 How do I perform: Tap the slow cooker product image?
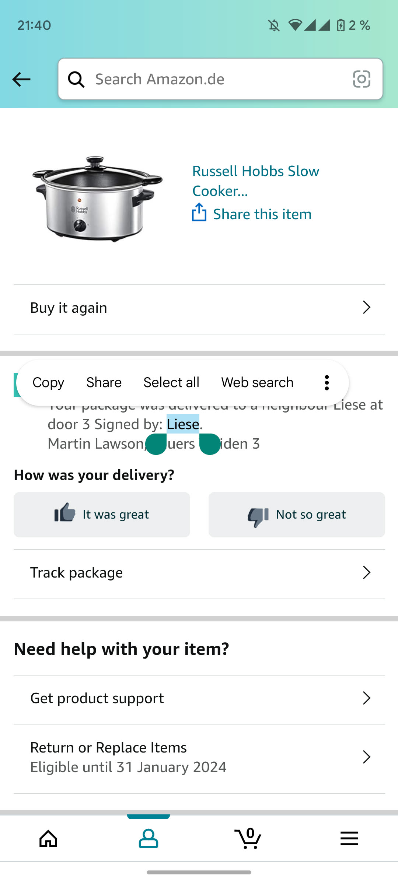[x=98, y=199]
